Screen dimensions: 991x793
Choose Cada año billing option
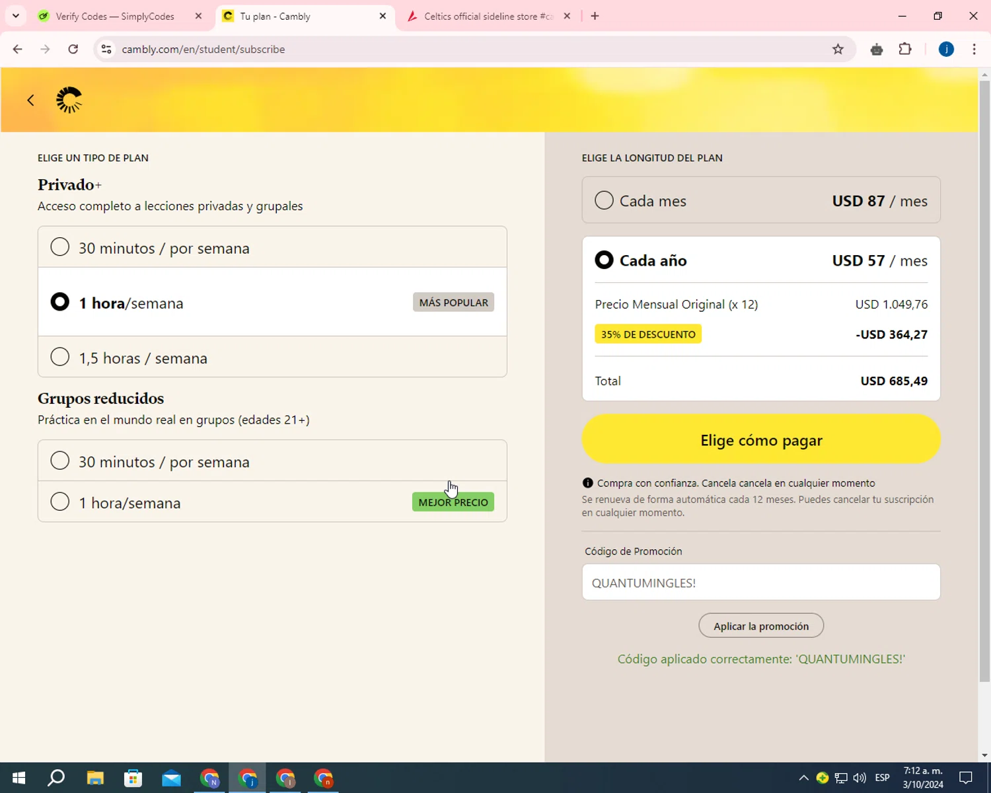coord(761,260)
